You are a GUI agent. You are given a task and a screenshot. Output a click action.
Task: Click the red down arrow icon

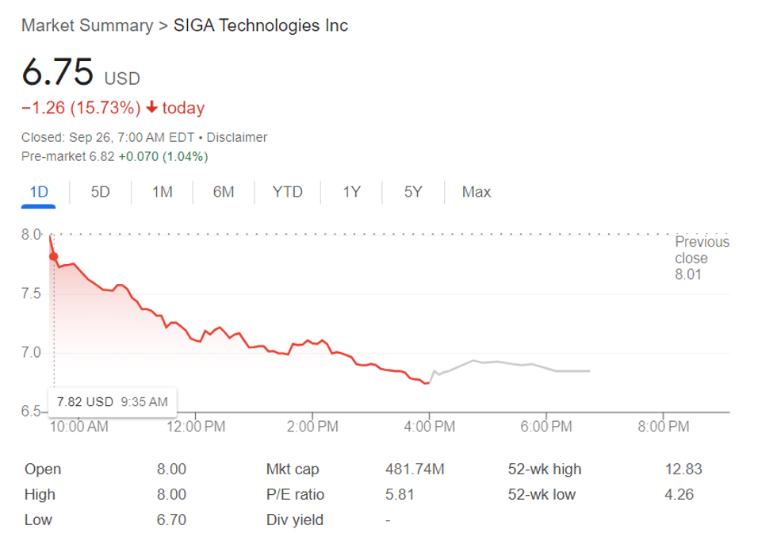tap(151, 108)
